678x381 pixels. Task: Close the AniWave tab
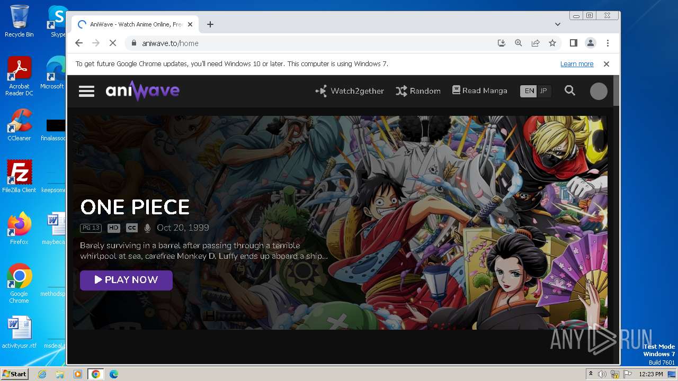point(190,24)
